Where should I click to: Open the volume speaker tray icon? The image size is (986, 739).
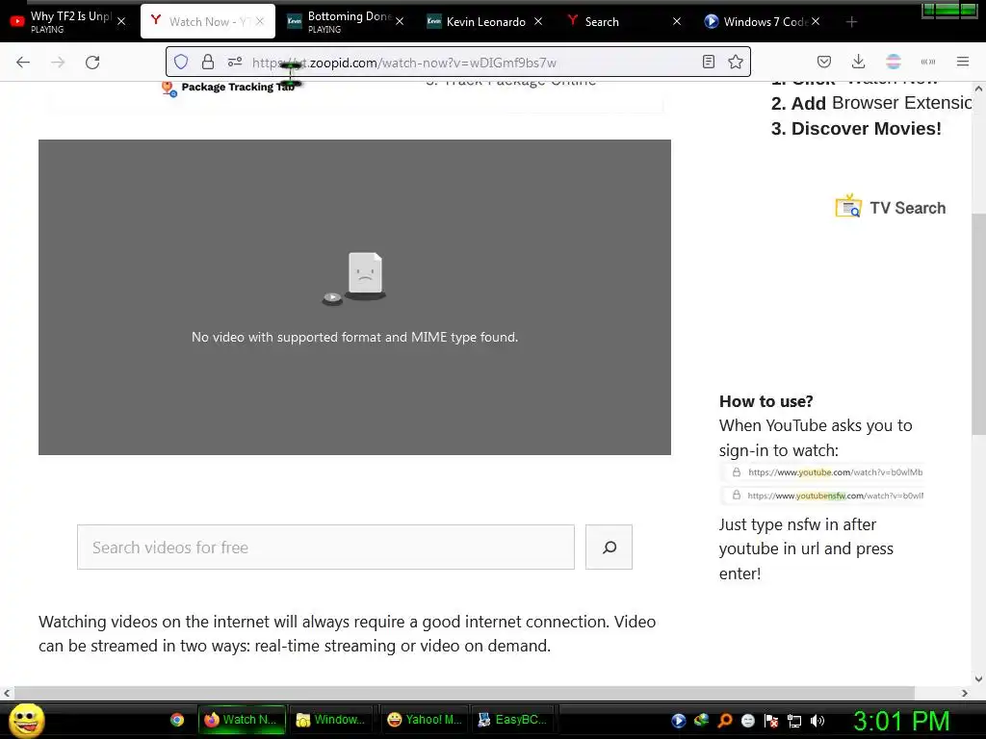point(817,721)
